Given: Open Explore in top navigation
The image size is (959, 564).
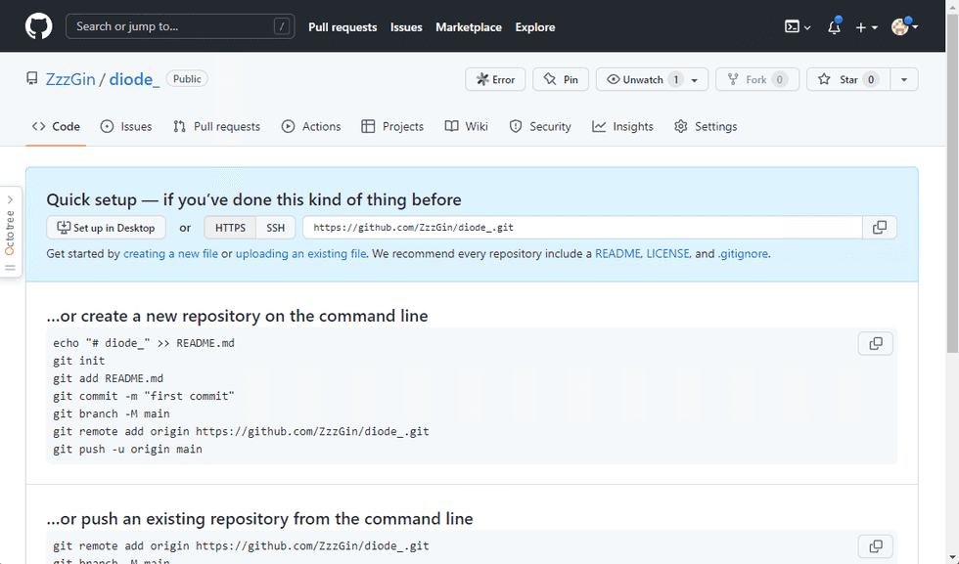Looking at the screenshot, I should (x=535, y=27).
